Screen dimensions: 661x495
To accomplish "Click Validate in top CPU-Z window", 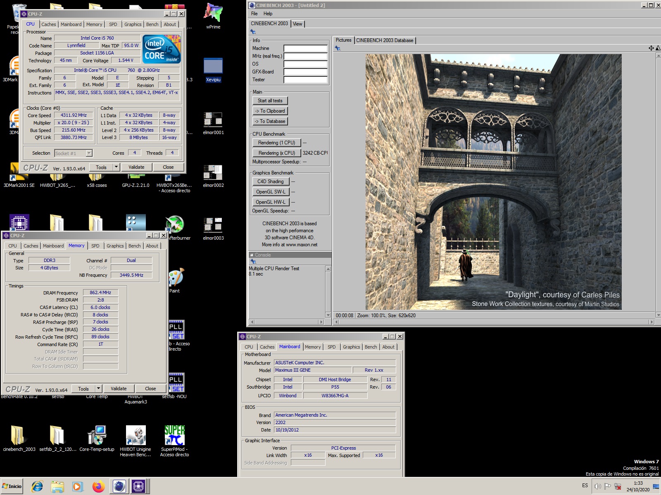I will click(136, 167).
